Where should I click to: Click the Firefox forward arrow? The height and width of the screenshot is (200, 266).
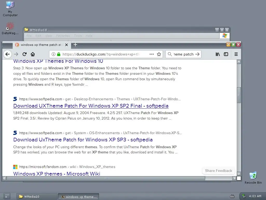pyautogui.click(x=16, y=54)
